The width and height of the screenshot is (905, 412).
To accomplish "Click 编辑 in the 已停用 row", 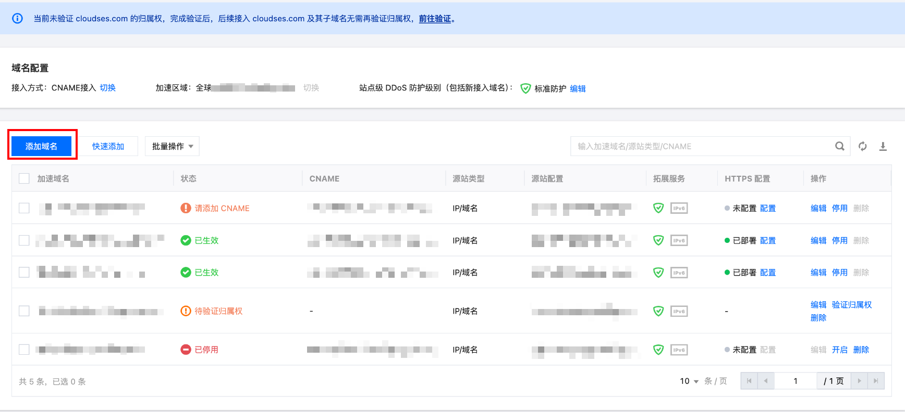I will [818, 350].
